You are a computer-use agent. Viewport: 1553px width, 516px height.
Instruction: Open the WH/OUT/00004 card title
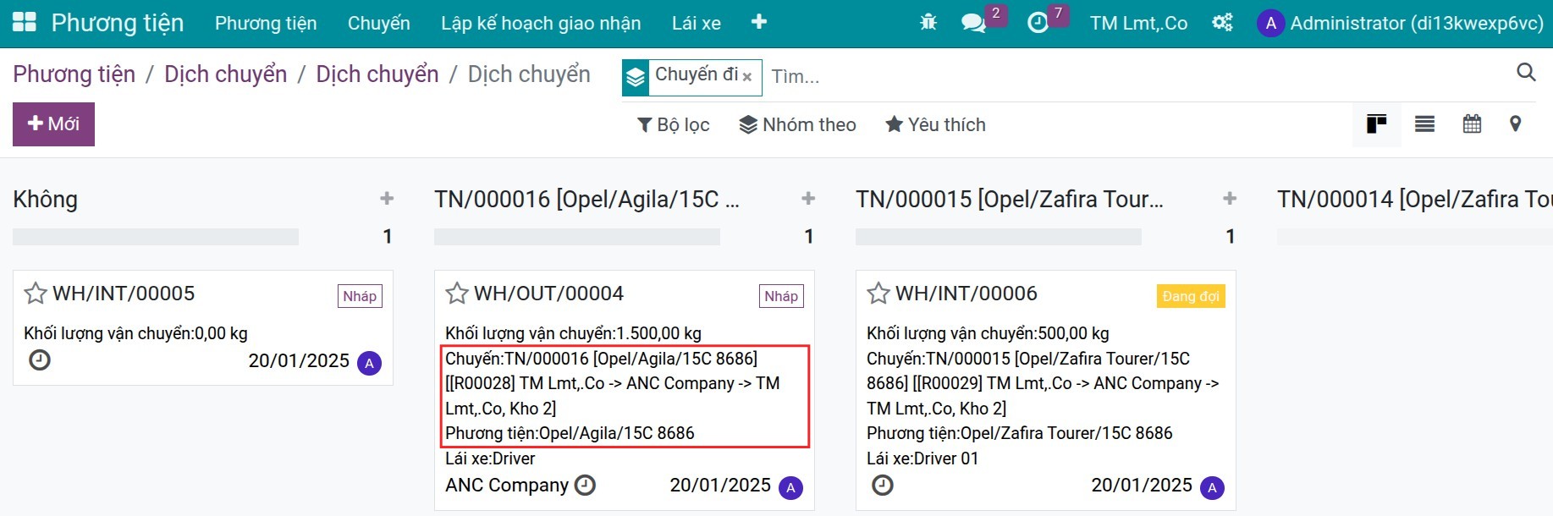coord(548,294)
